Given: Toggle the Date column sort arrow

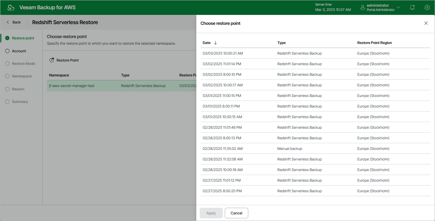Looking at the screenshot, I should [x=216, y=43].
